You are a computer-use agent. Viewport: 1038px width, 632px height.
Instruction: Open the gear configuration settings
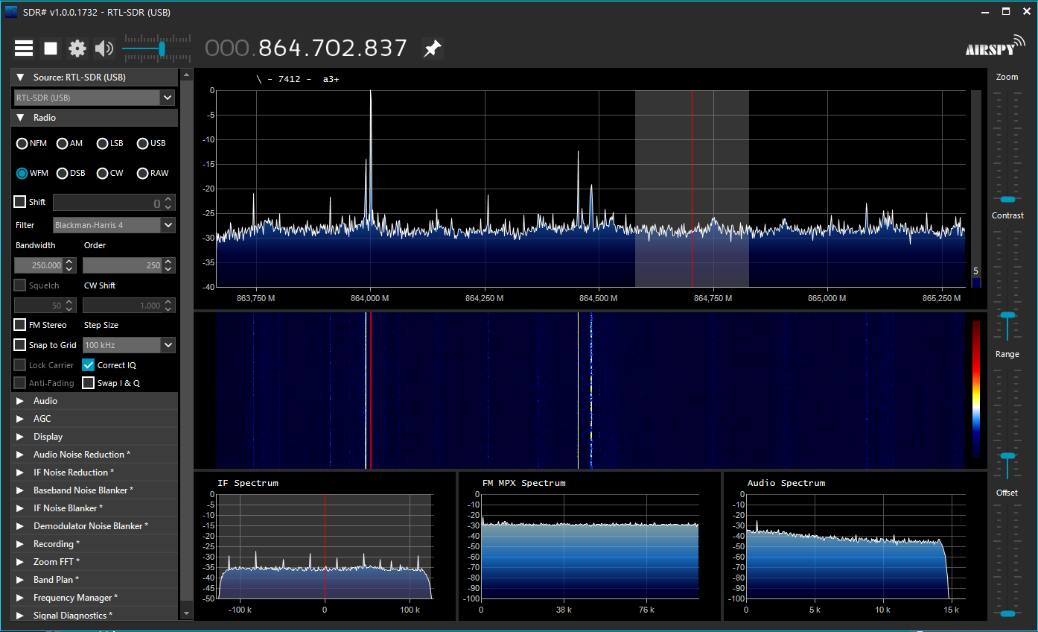coord(77,48)
